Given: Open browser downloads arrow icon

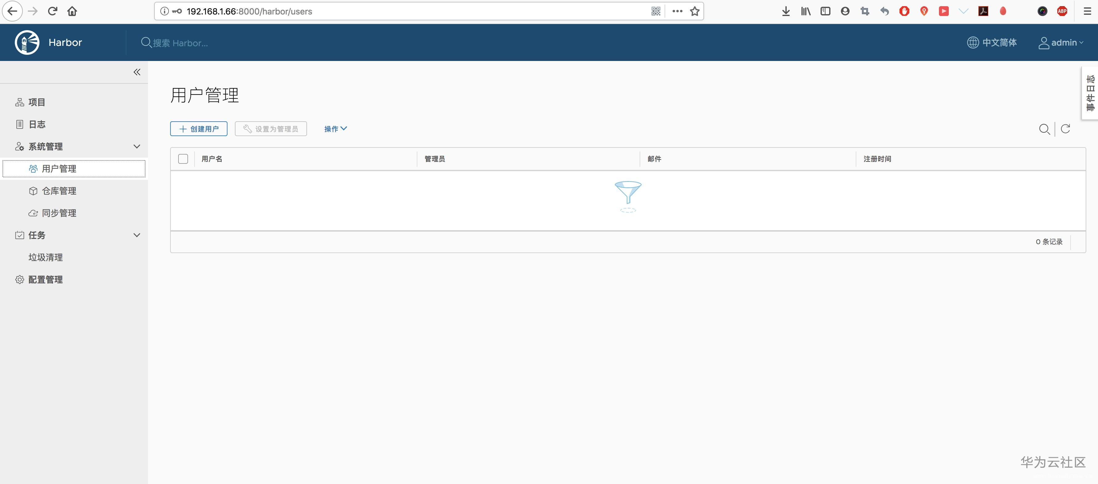Looking at the screenshot, I should [786, 11].
